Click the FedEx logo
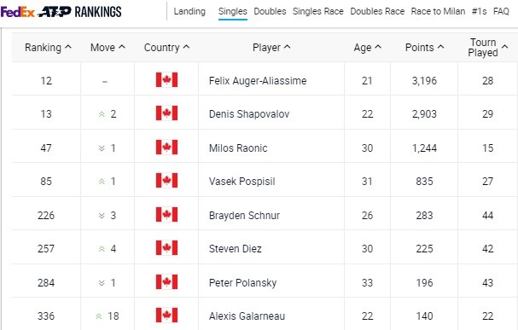 18,12
